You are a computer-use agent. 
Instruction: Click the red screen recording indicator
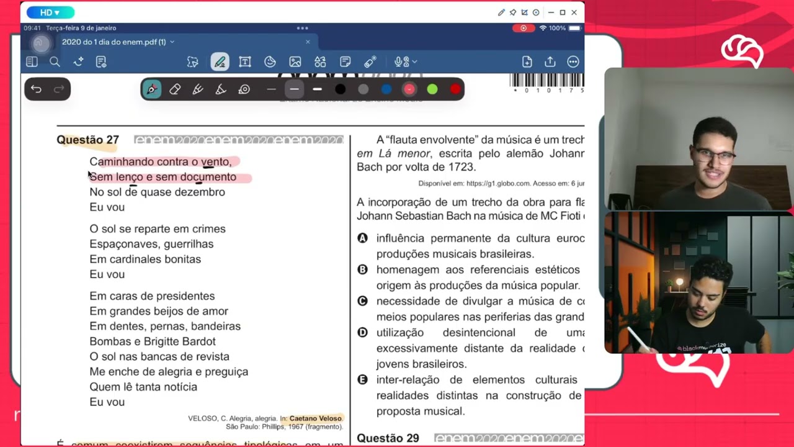coord(524,28)
